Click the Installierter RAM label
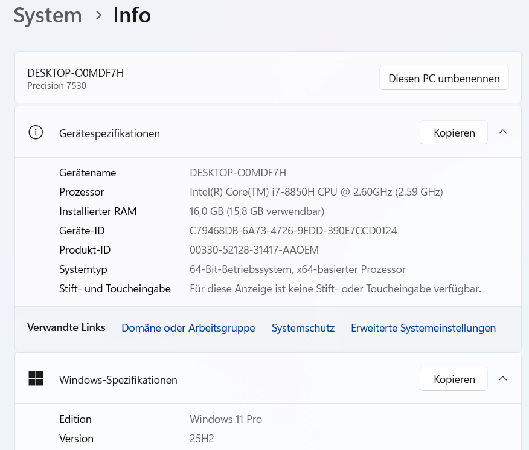529x450 pixels. [x=98, y=211]
